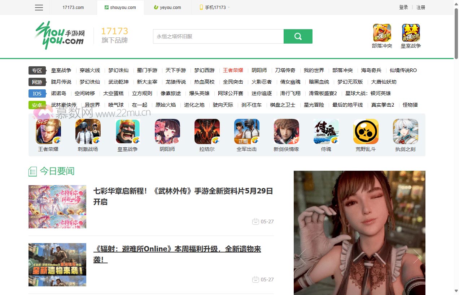Click the 登录 login link
This screenshot has height=295, width=459.
[403, 7]
